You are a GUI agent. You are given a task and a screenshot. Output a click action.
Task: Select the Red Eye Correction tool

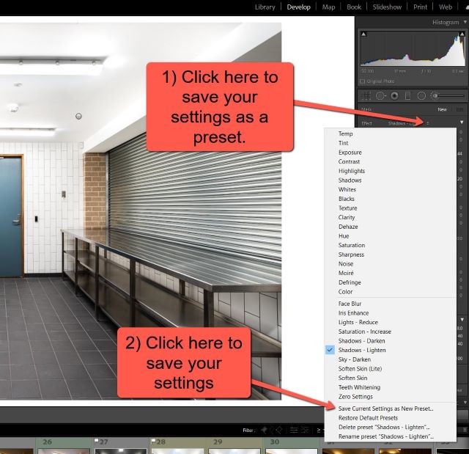tap(394, 95)
